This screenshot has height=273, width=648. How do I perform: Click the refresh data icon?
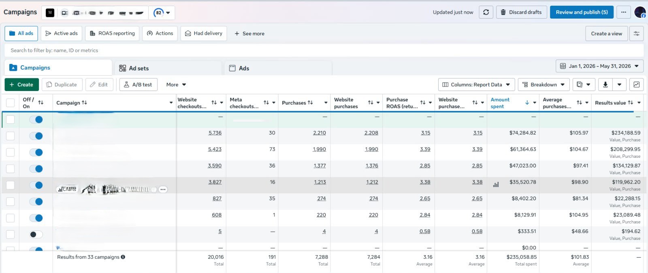486,12
